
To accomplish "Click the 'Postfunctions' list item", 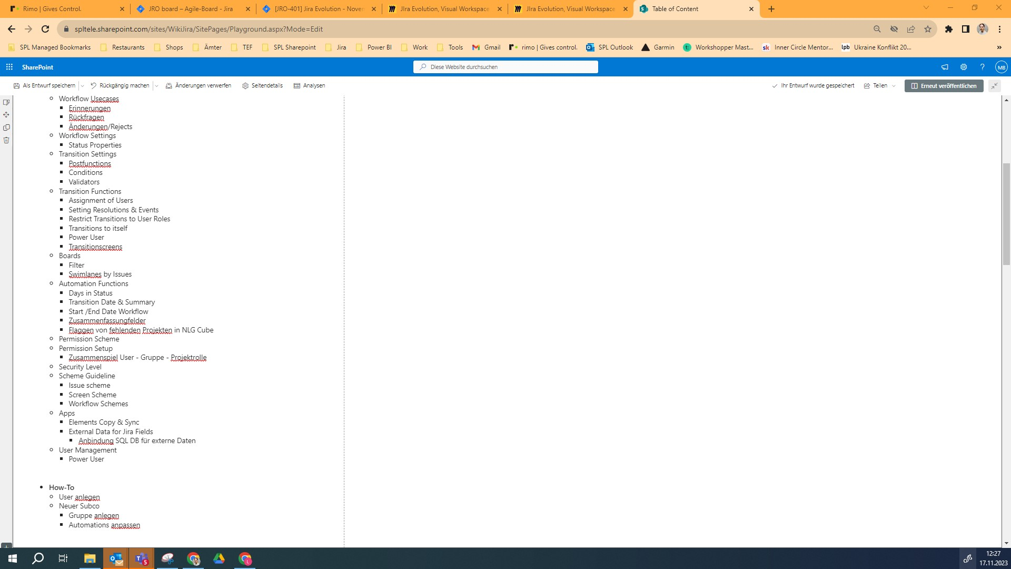I will 90,164.
